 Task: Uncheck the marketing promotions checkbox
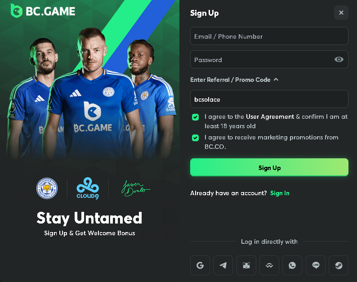[195, 138]
